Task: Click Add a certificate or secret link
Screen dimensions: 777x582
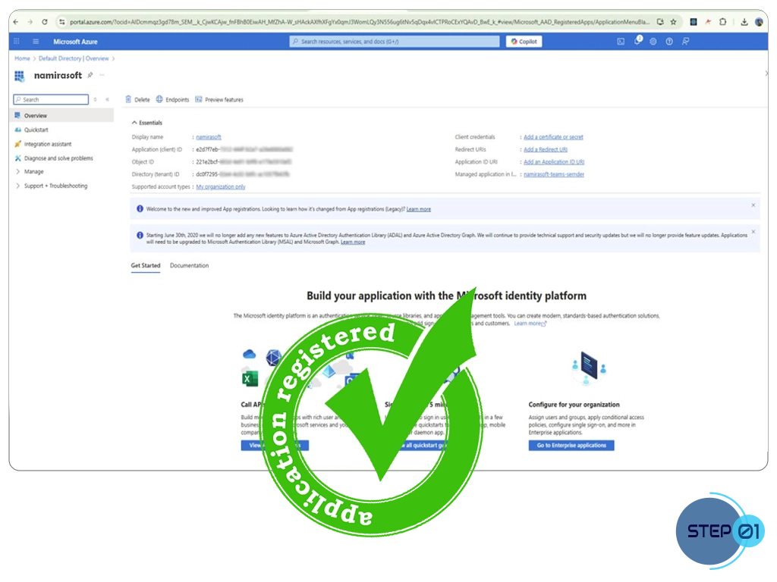Action: (553, 137)
